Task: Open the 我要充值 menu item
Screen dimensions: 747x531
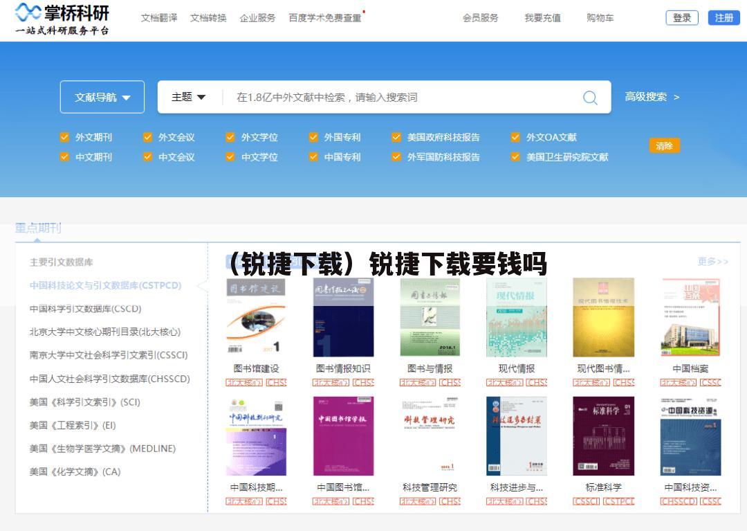Action: click(x=543, y=18)
